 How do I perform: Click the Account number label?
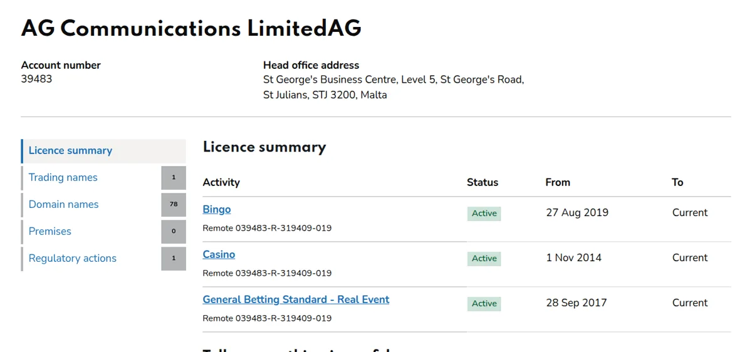(61, 65)
